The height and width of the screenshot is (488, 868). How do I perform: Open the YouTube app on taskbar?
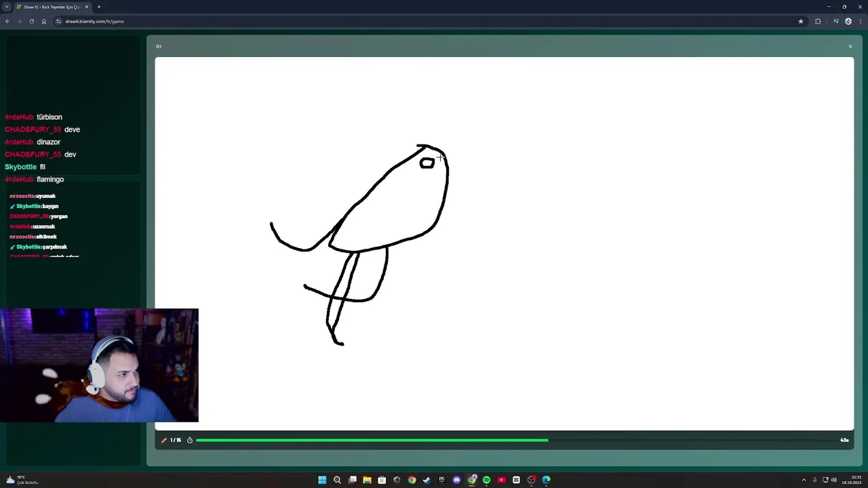501,480
